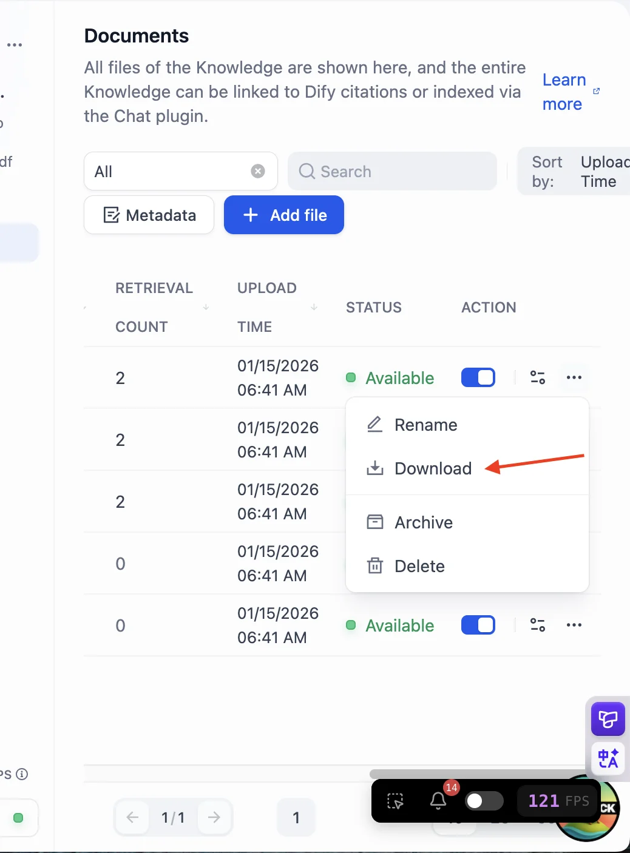Click the notification bell with 14 badge
Screen dimensions: 630x853
point(439,801)
